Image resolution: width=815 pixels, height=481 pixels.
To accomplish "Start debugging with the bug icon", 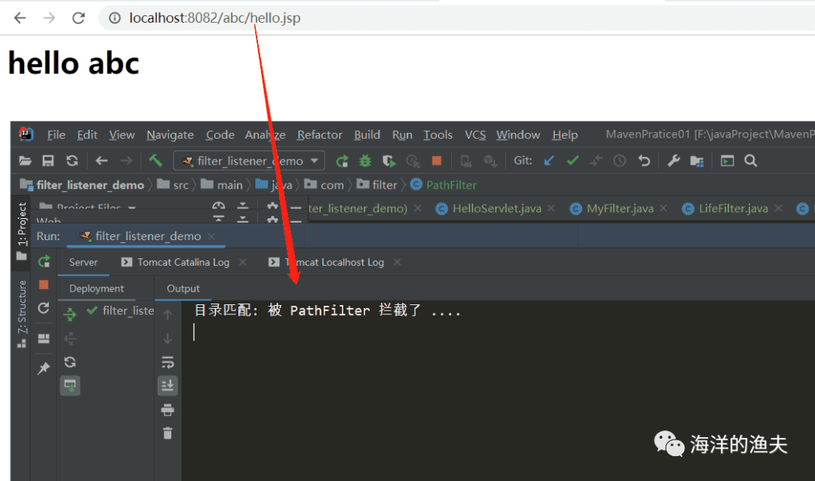I will (365, 161).
